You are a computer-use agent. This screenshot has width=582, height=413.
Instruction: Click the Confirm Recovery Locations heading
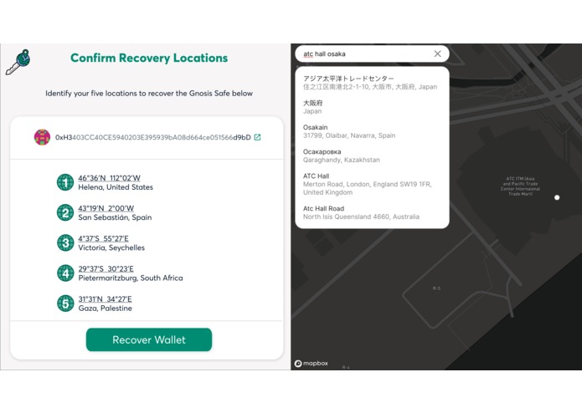[x=149, y=58]
